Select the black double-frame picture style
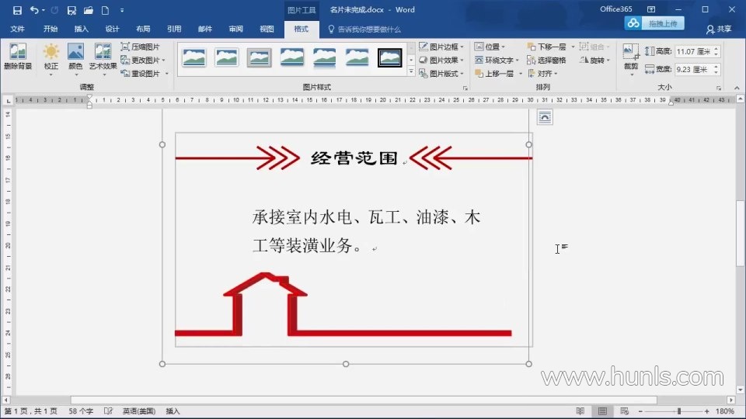 point(389,57)
